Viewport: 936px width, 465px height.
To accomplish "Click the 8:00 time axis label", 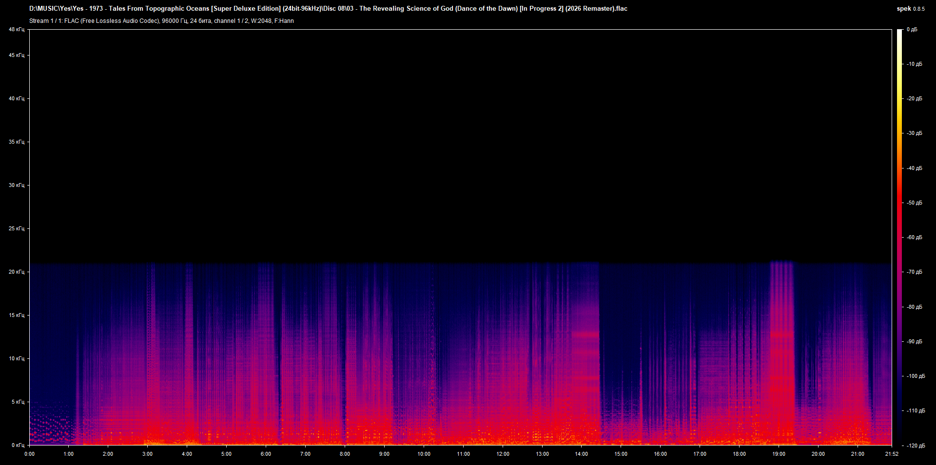I will 345,454.
